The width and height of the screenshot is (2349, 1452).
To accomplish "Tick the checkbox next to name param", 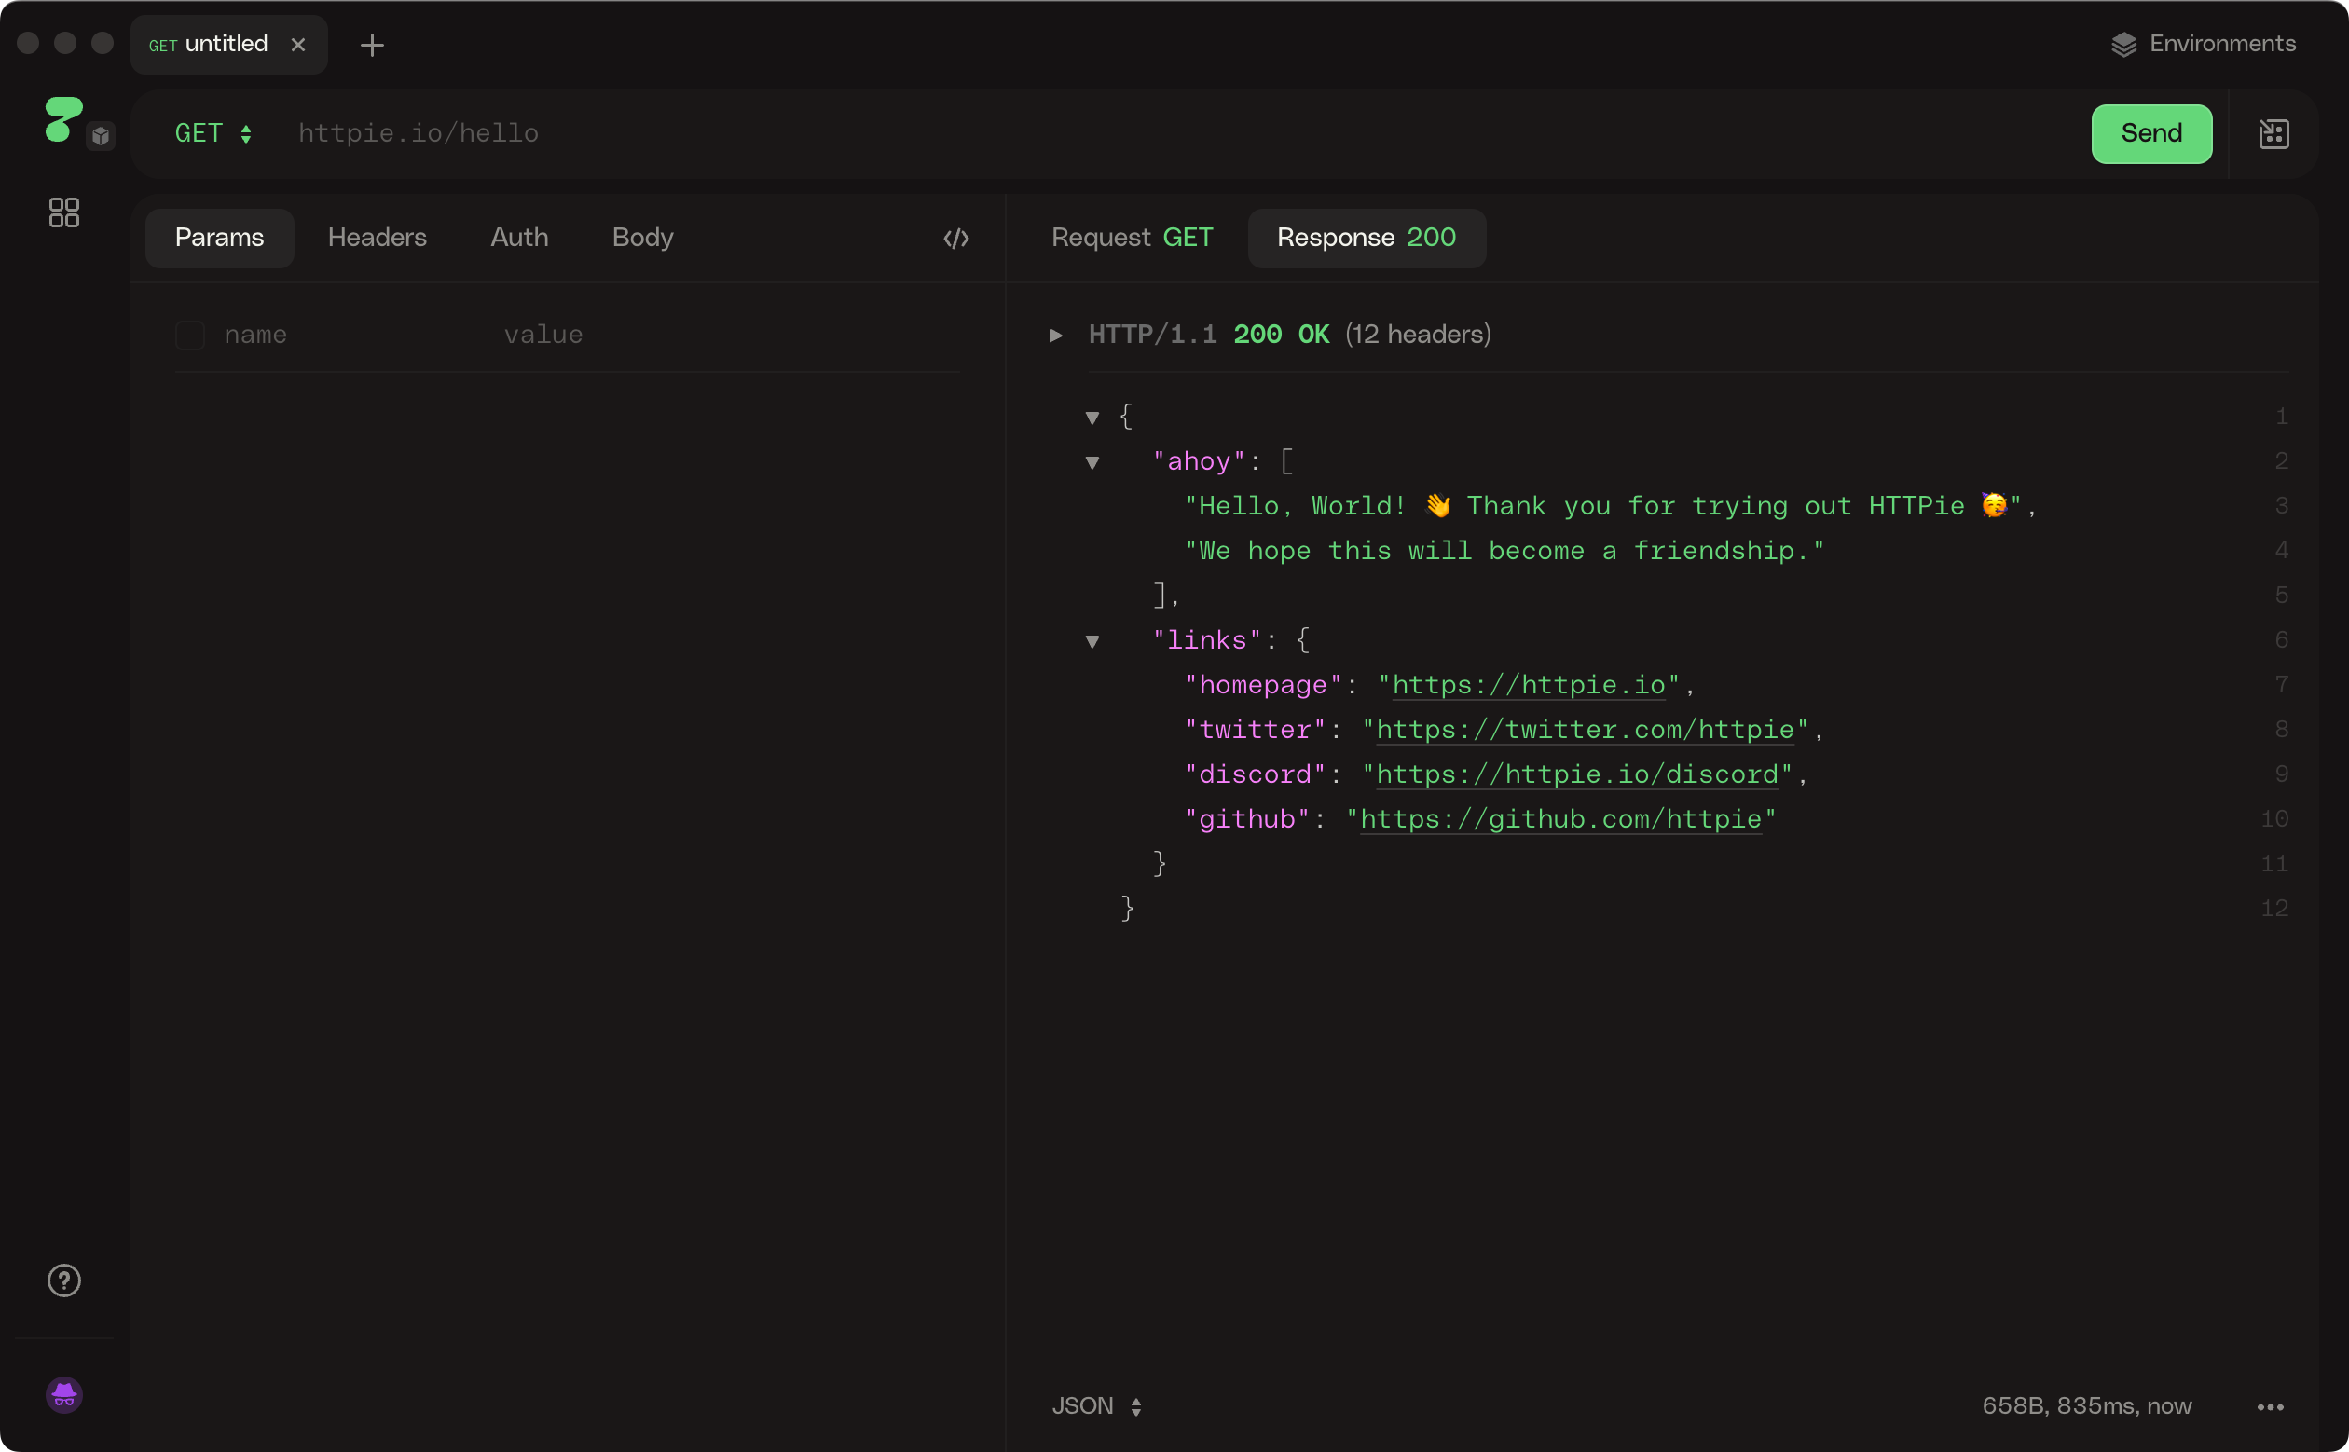I will click(x=190, y=336).
